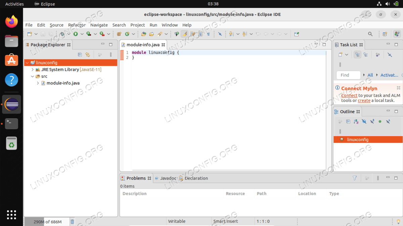Open the New Java Class dropdown arrow

click(133, 34)
